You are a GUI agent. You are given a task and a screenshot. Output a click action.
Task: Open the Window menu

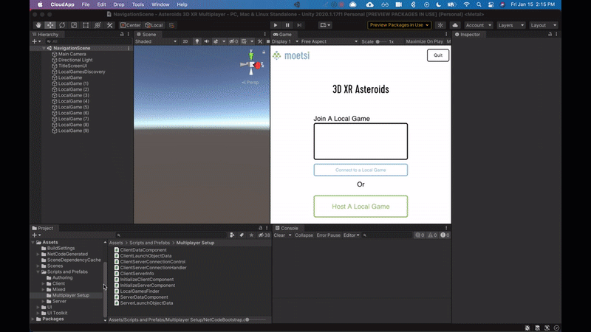160,4
